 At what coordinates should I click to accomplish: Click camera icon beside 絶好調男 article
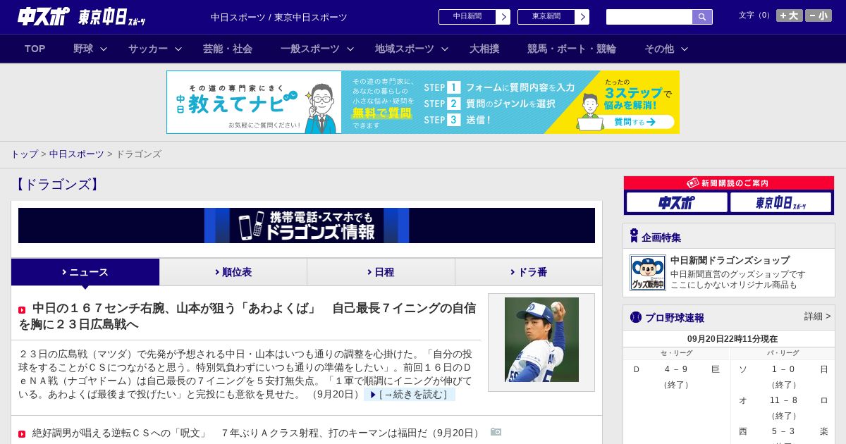coord(496,432)
